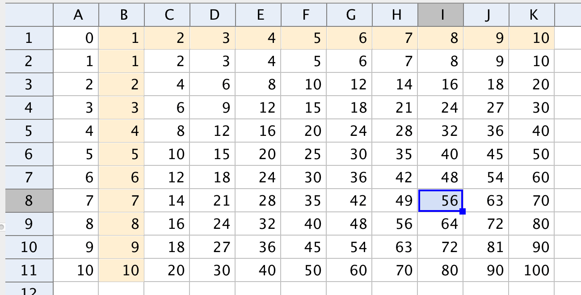The height and width of the screenshot is (295, 581).
Task: Select row header 1
Action: point(28,38)
